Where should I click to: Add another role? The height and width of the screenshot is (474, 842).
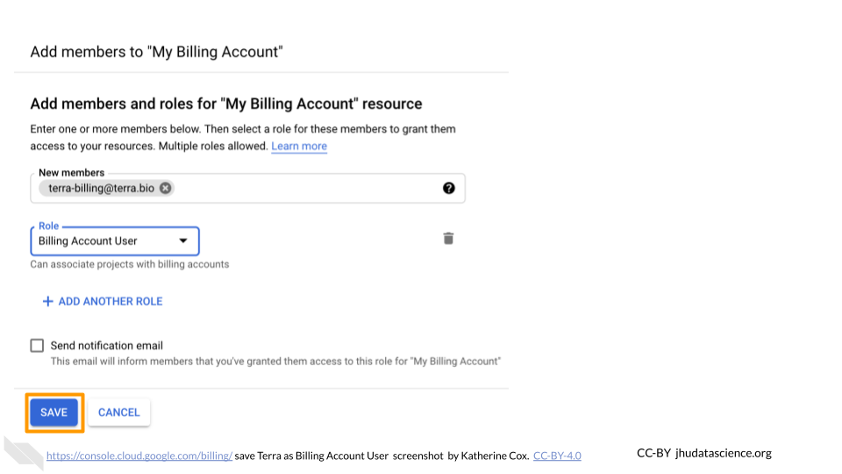point(103,301)
